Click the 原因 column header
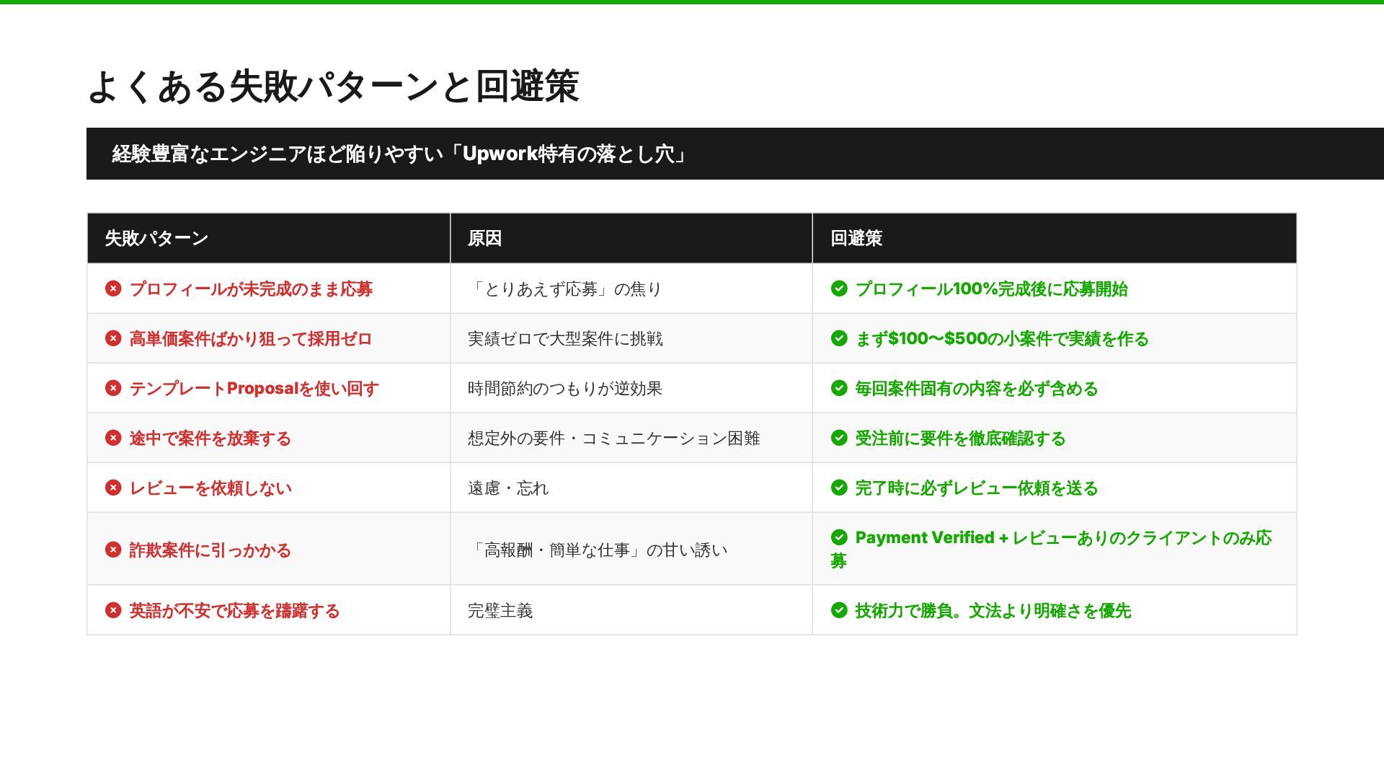The width and height of the screenshot is (1384, 779). coord(484,238)
